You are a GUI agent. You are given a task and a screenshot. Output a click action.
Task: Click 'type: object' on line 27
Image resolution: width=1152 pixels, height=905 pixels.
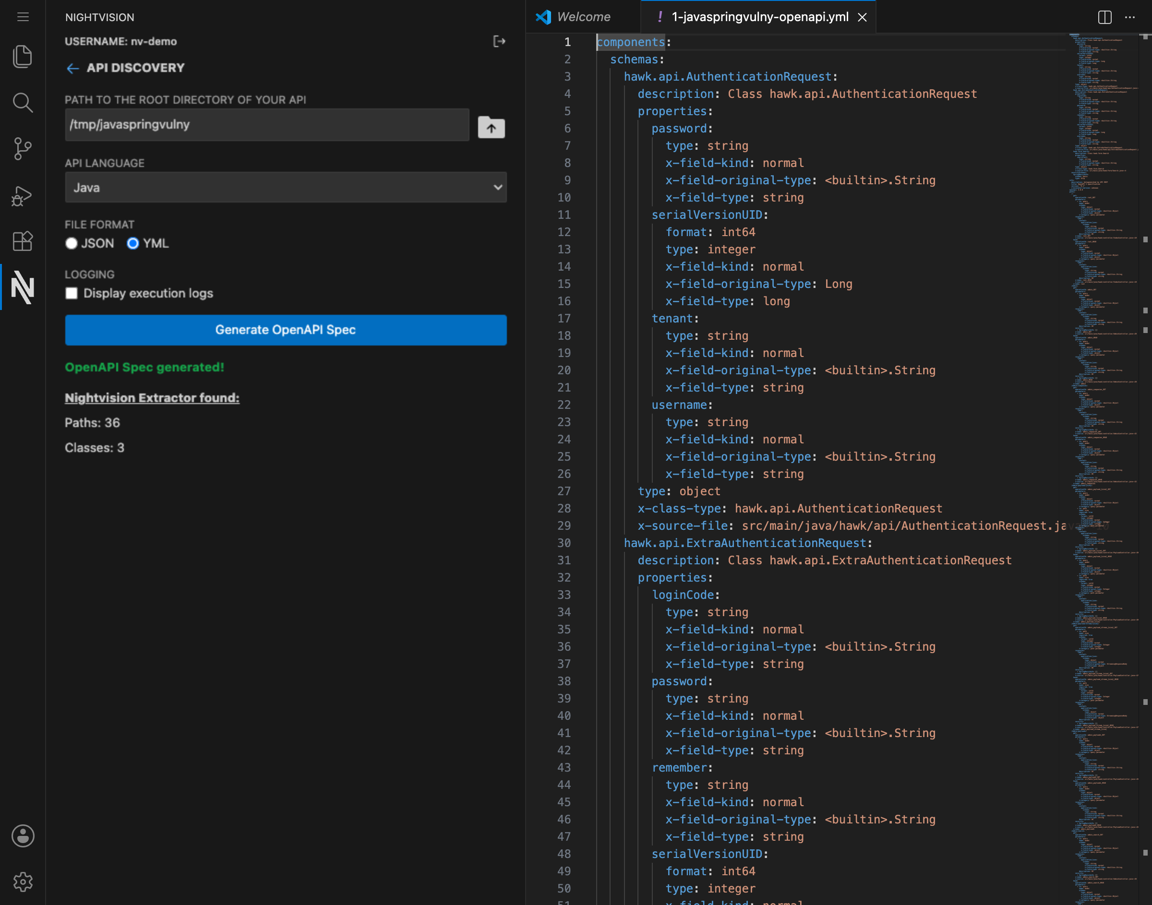coord(679,491)
